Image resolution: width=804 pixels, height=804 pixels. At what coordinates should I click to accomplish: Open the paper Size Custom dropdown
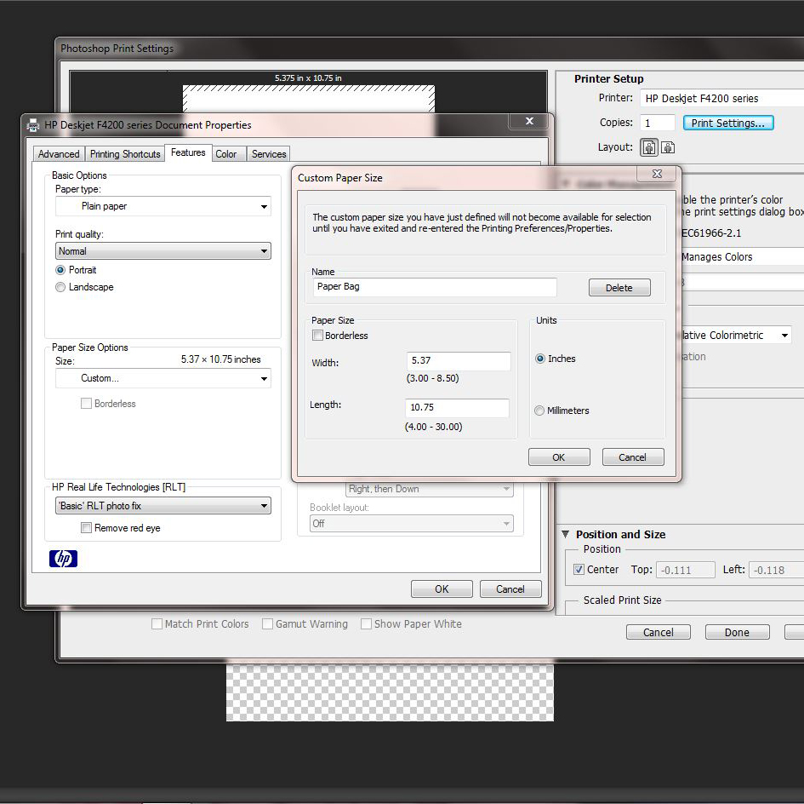point(163,378)
